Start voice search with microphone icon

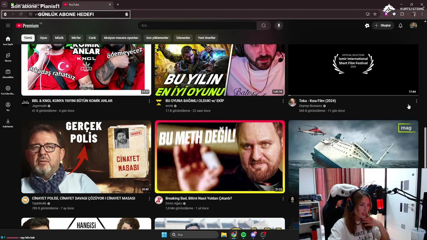point(279,25)
